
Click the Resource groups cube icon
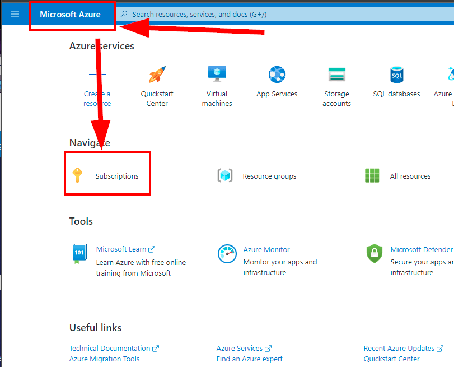pyautogui.click(x=225, y=175)
